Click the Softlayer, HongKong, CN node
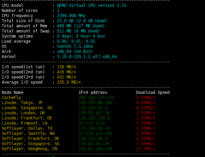Viewport: 205px width, 157px height. [29, 149]
